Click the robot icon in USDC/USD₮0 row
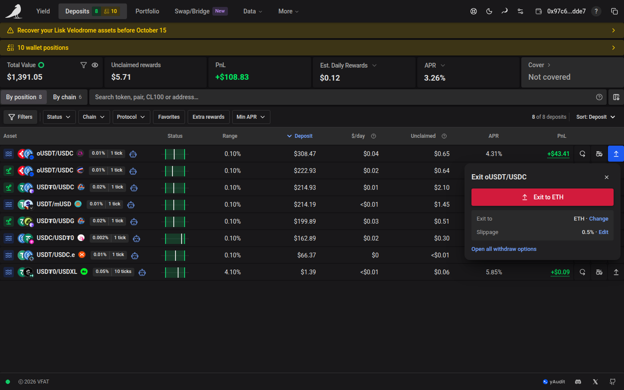This screenshot has height=390, width=624. pyautogui.click(x=136, y=238)
